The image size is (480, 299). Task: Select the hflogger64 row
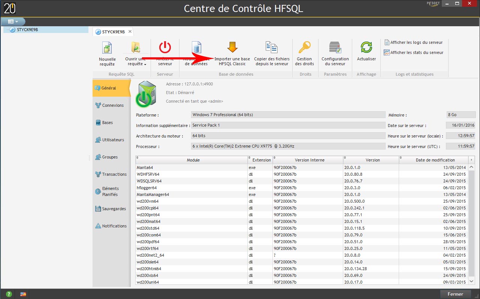pos(302,188)
